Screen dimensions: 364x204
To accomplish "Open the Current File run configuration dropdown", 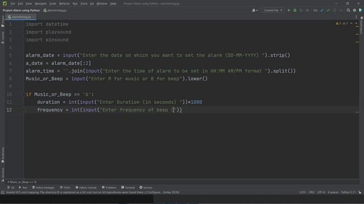I will (273, 10).
